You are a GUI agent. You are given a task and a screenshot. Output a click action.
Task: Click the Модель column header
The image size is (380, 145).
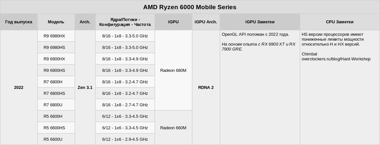56,22
